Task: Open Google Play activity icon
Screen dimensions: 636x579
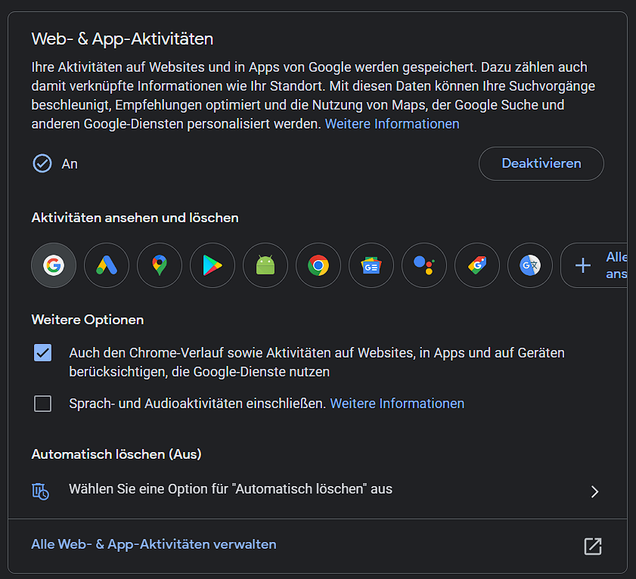Action: coord(213,265)
